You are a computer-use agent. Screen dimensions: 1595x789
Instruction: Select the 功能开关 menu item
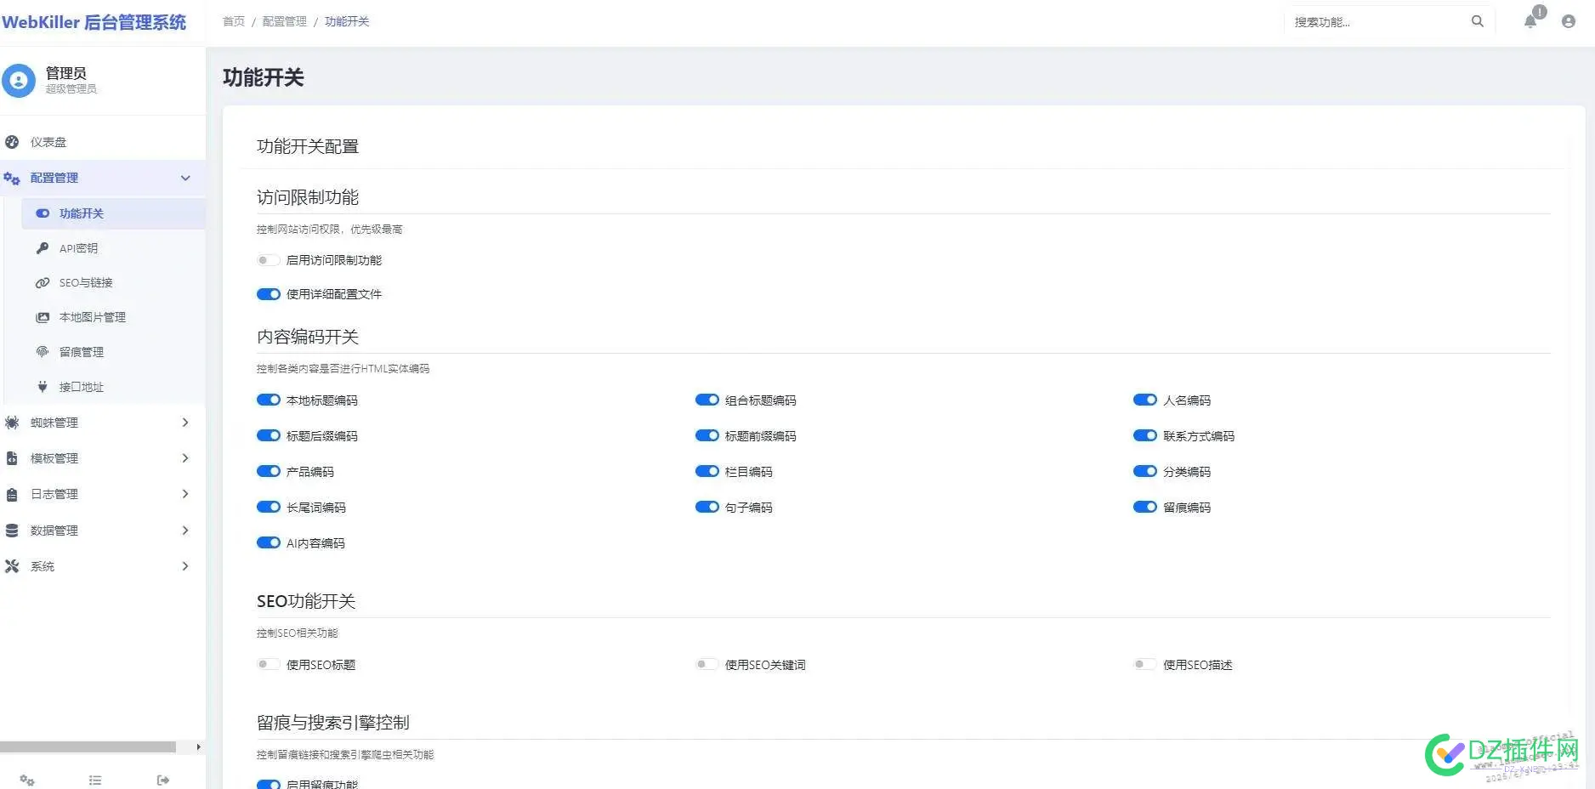[x=113, y=213]
